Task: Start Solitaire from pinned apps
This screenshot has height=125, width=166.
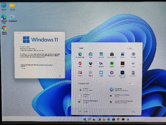Action: coord(101,64)
